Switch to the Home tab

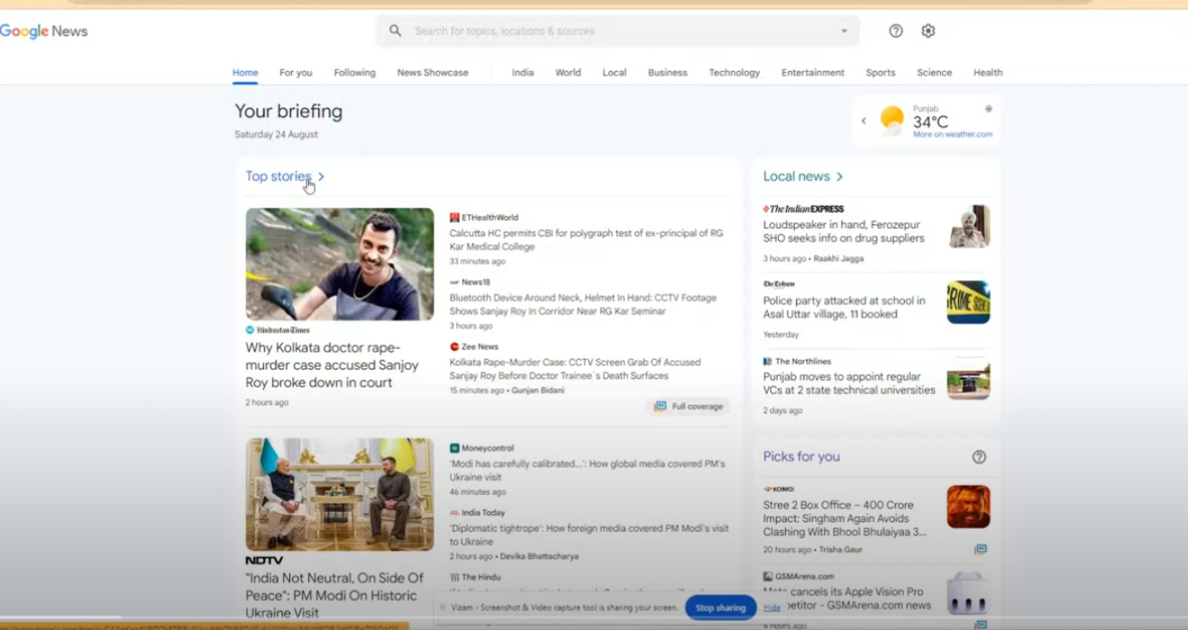(245, 73)
